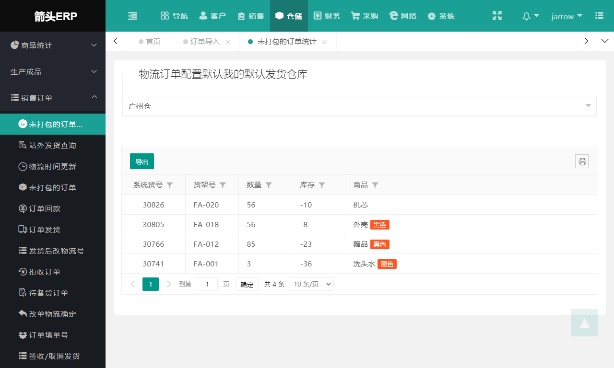The width and height of the screenshot is (614, 368).
Task: Open the notifications bell
Action: [531, 16]
